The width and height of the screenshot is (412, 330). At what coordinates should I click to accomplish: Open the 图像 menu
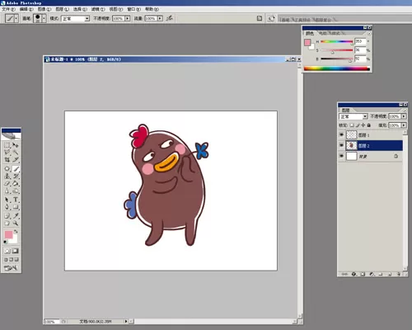[x=44, y=9]
